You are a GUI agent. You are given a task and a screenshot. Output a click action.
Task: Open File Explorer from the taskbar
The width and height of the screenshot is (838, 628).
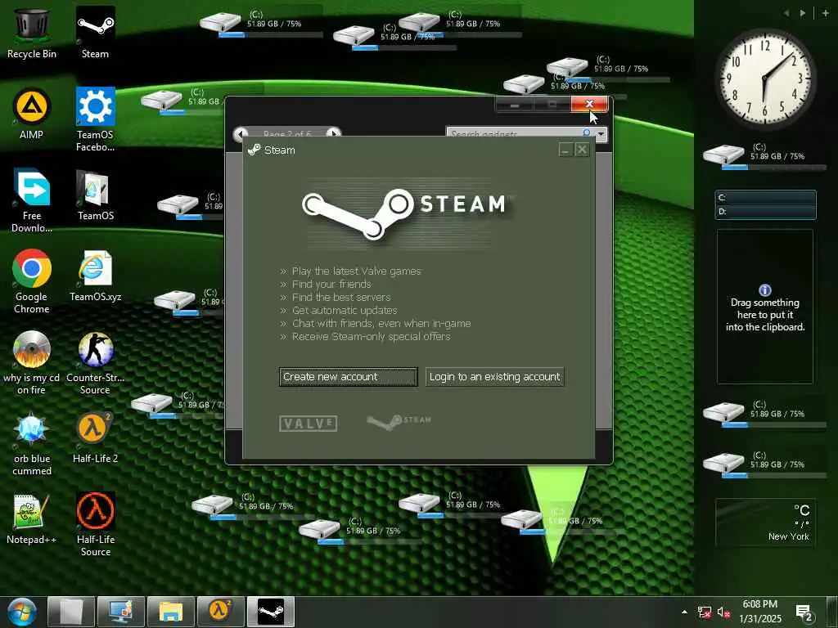click(x=170, y=612)
